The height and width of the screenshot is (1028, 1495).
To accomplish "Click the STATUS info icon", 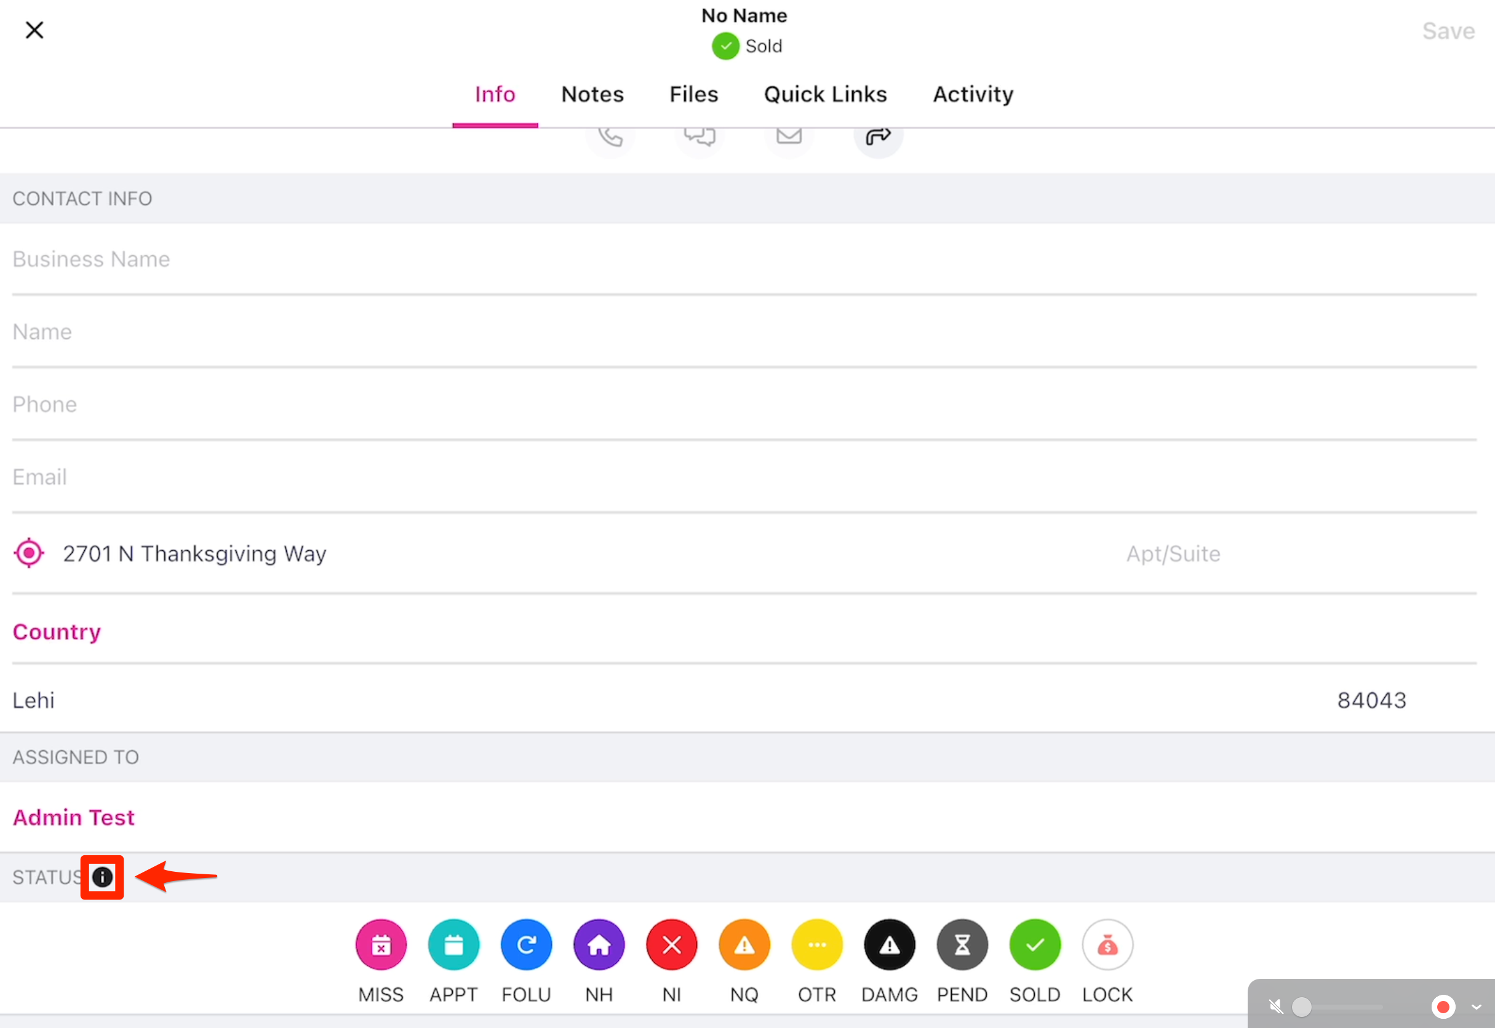I will point(103,877).
